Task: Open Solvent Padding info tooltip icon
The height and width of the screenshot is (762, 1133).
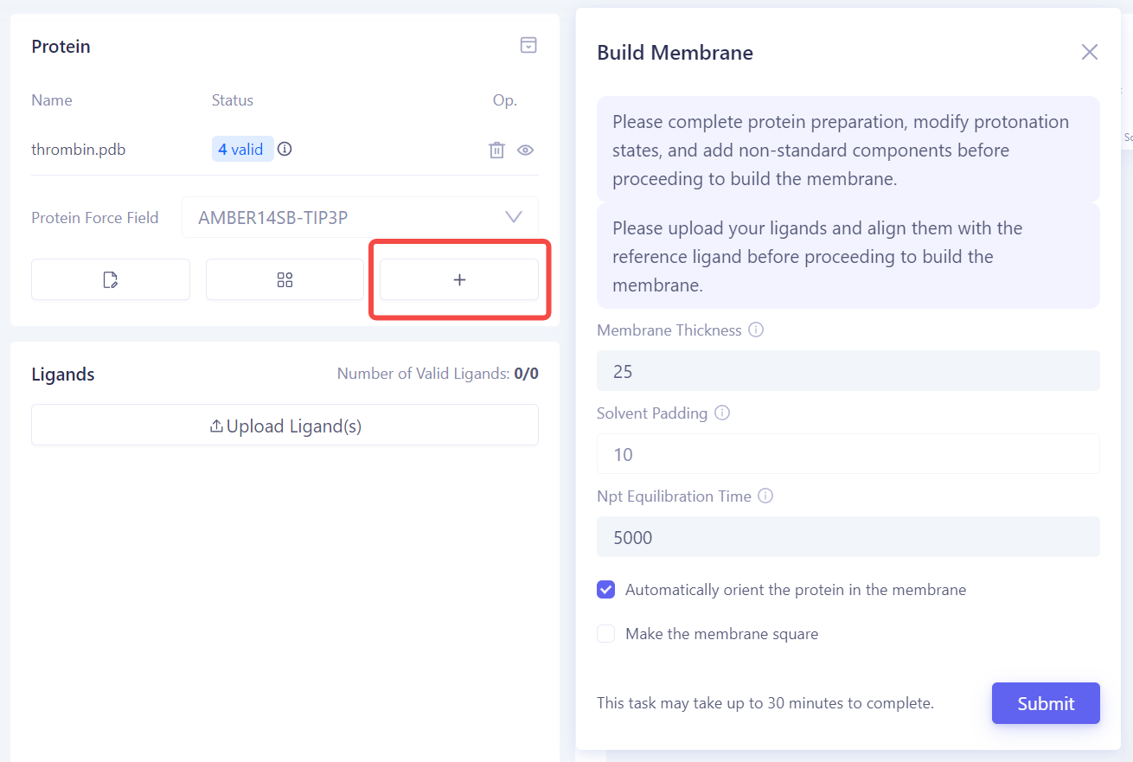Action: pyautogui.click(x=722, y=413)
